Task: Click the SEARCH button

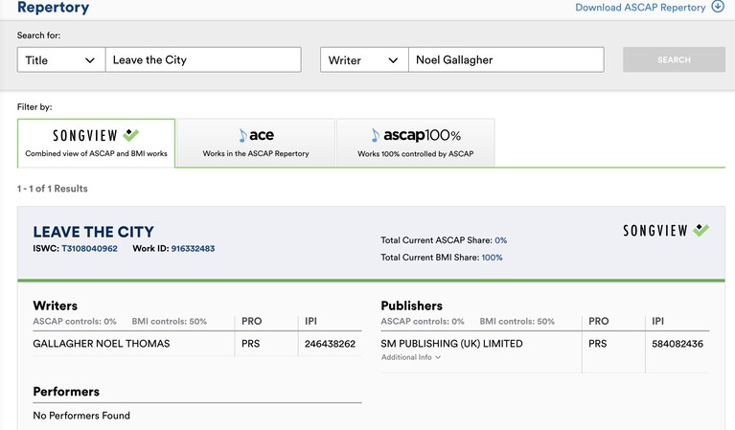Action: (674, 59)
